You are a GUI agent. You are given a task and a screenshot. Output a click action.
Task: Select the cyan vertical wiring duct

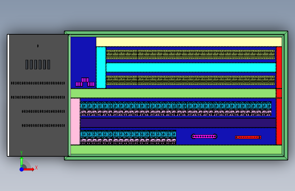(x=101, y=68)
